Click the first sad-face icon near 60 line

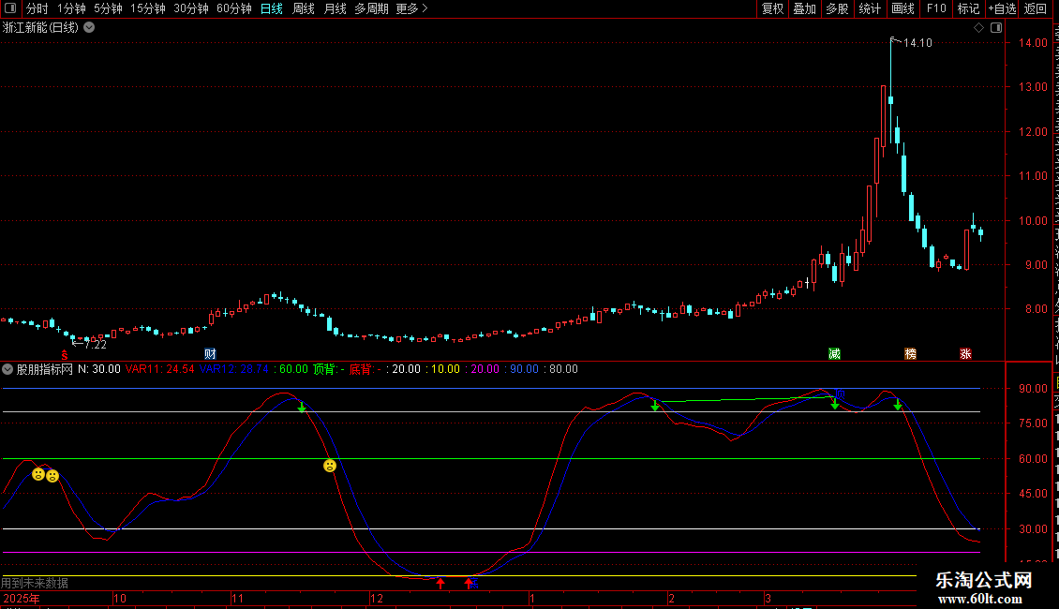(x=38, y=475)
